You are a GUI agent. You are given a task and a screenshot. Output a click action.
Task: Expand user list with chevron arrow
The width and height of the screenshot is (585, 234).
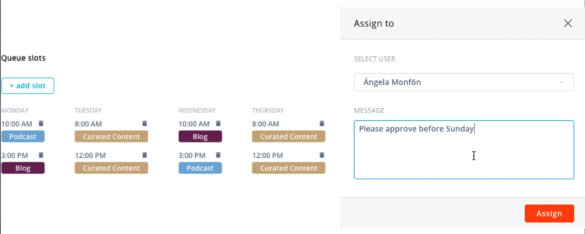[562, 82]
